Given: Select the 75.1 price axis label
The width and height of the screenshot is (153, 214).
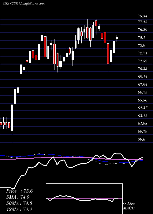Looking at the screenshot, I should pyautogui.click(x=141, y=38).
